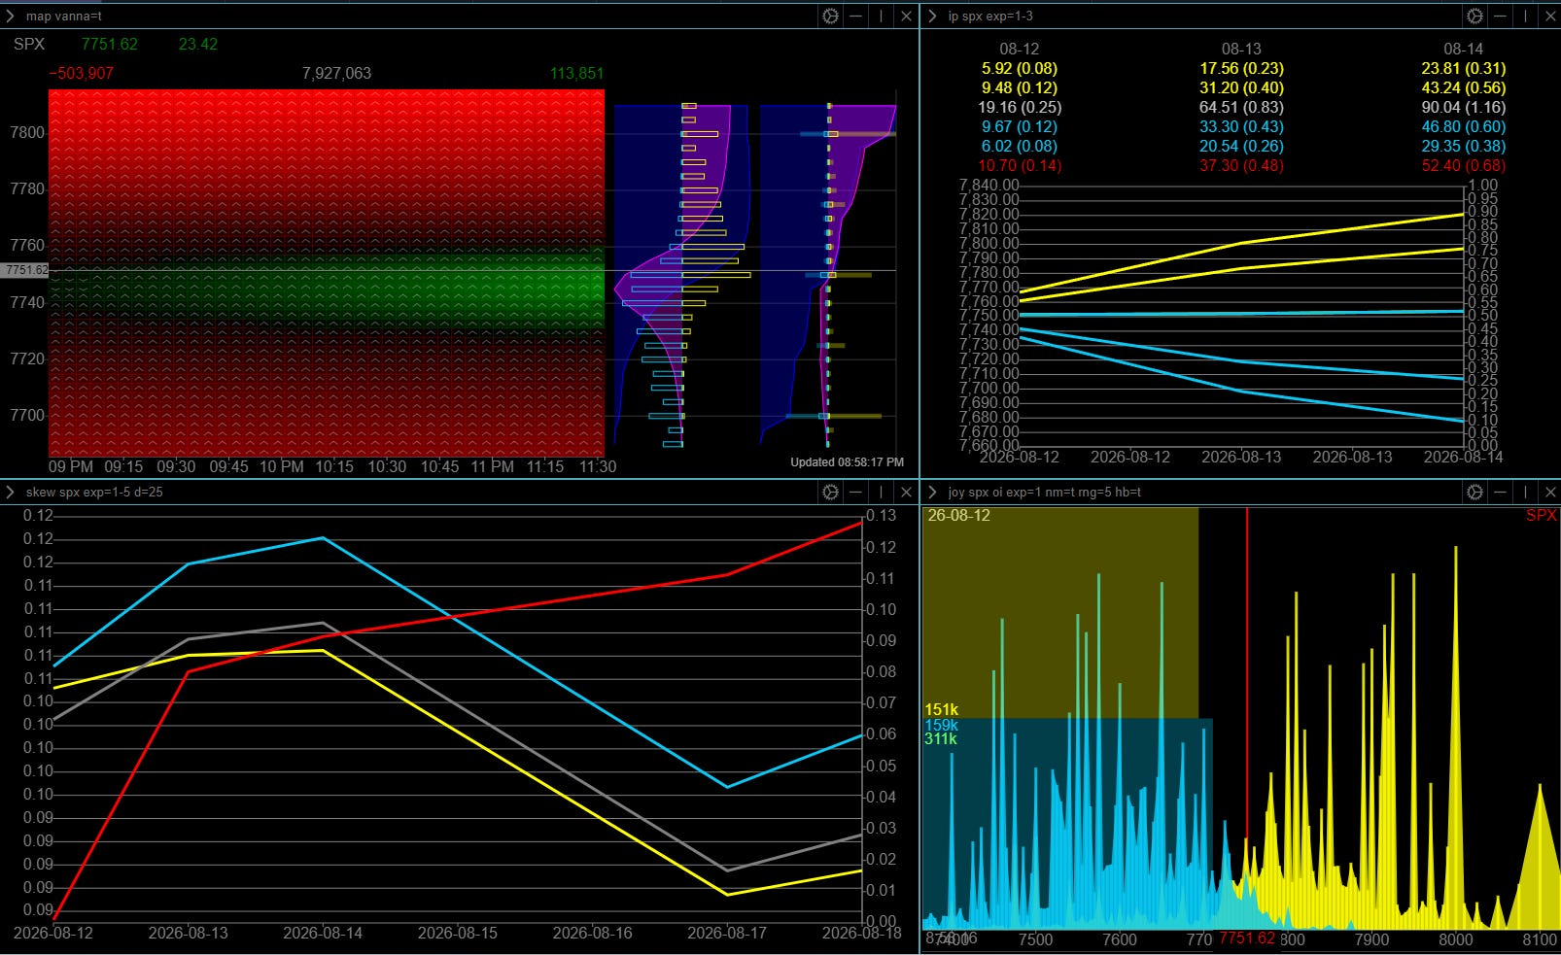Click the SPX ticker label in vanna map
This screenshot has width=1561, height=955.
[29, 44]
